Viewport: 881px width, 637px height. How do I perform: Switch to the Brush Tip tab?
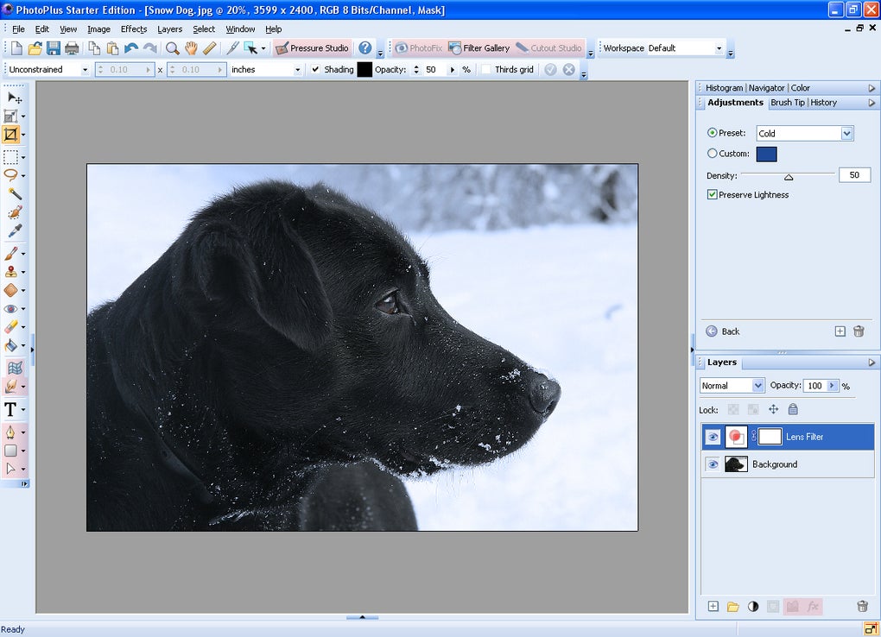[x=787, y=103]
